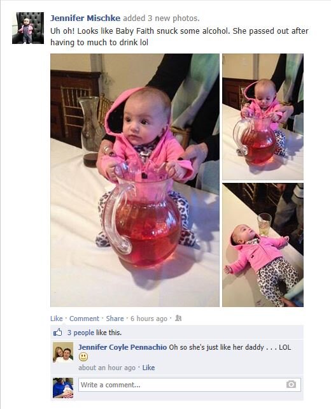Like the post

(56, 319)
